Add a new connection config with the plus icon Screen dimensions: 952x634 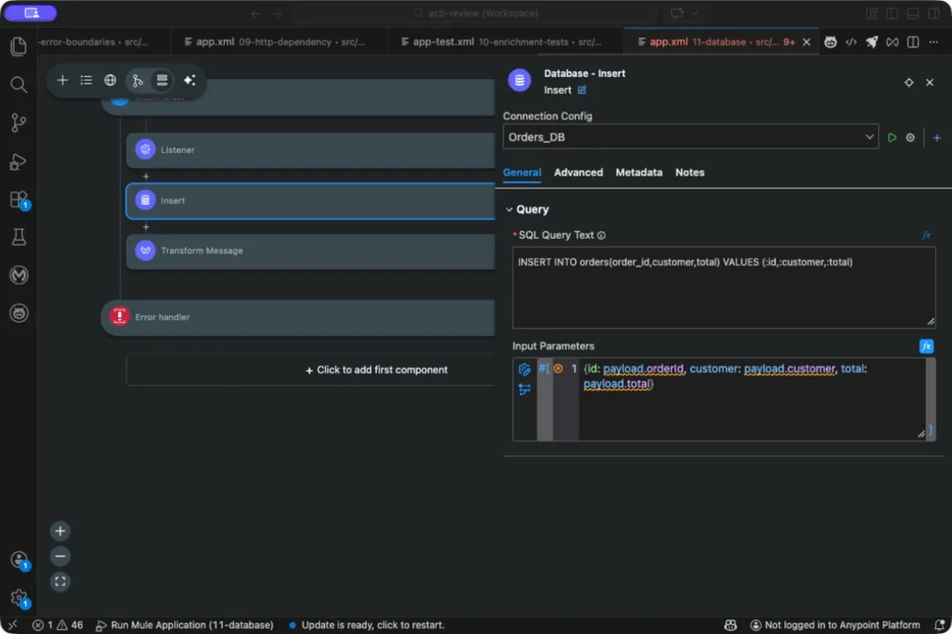937,138
